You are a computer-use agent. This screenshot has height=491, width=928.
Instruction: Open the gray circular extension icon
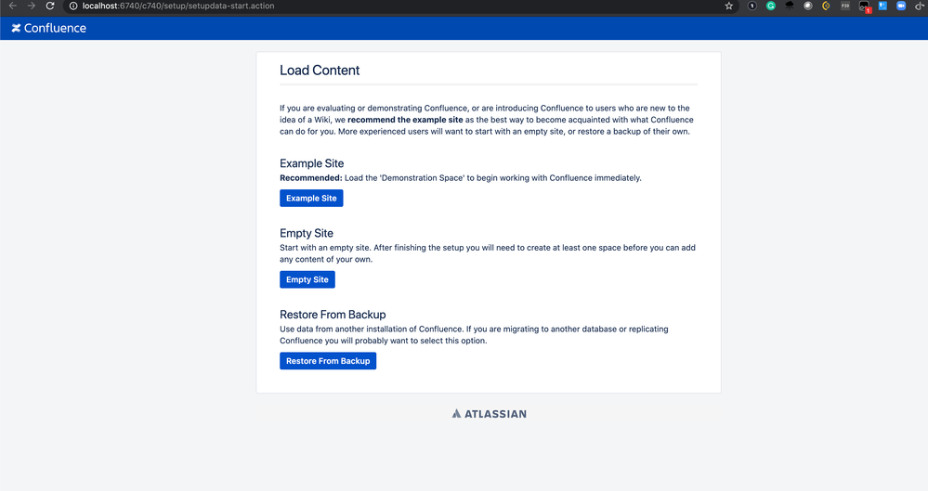(808, 6)
